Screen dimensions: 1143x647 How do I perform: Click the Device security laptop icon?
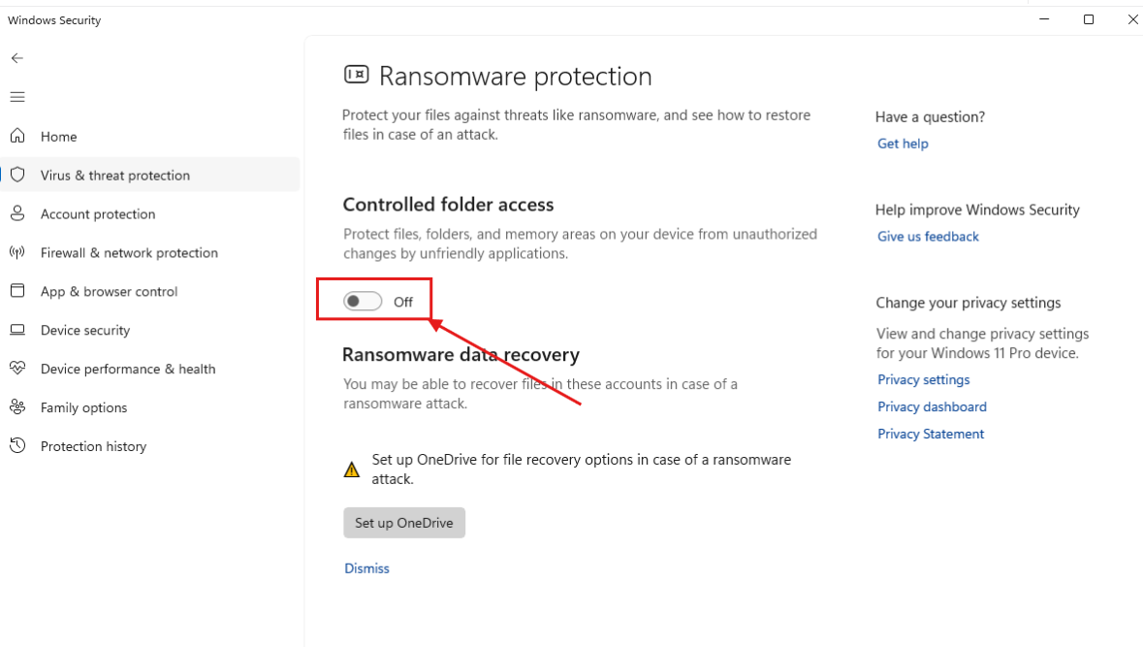17,330
